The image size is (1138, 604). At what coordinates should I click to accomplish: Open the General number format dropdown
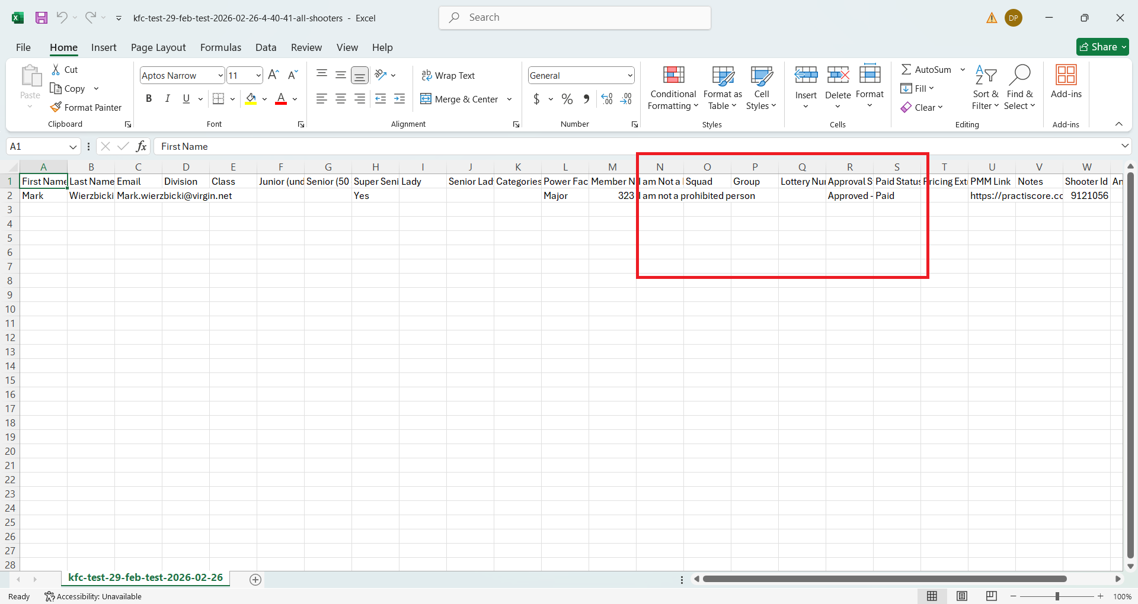click(629, 75)
